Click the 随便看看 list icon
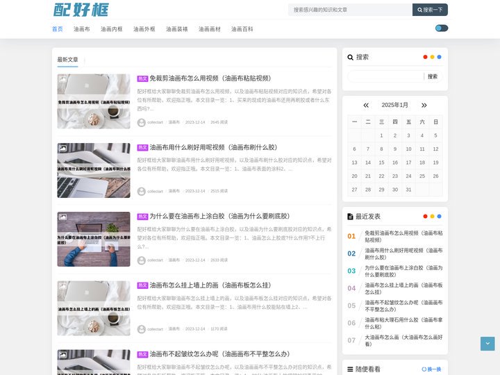Screen dimensions: 500x375 (350, 369)
